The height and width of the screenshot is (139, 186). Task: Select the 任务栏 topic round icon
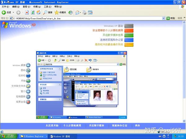click(28, 76)
